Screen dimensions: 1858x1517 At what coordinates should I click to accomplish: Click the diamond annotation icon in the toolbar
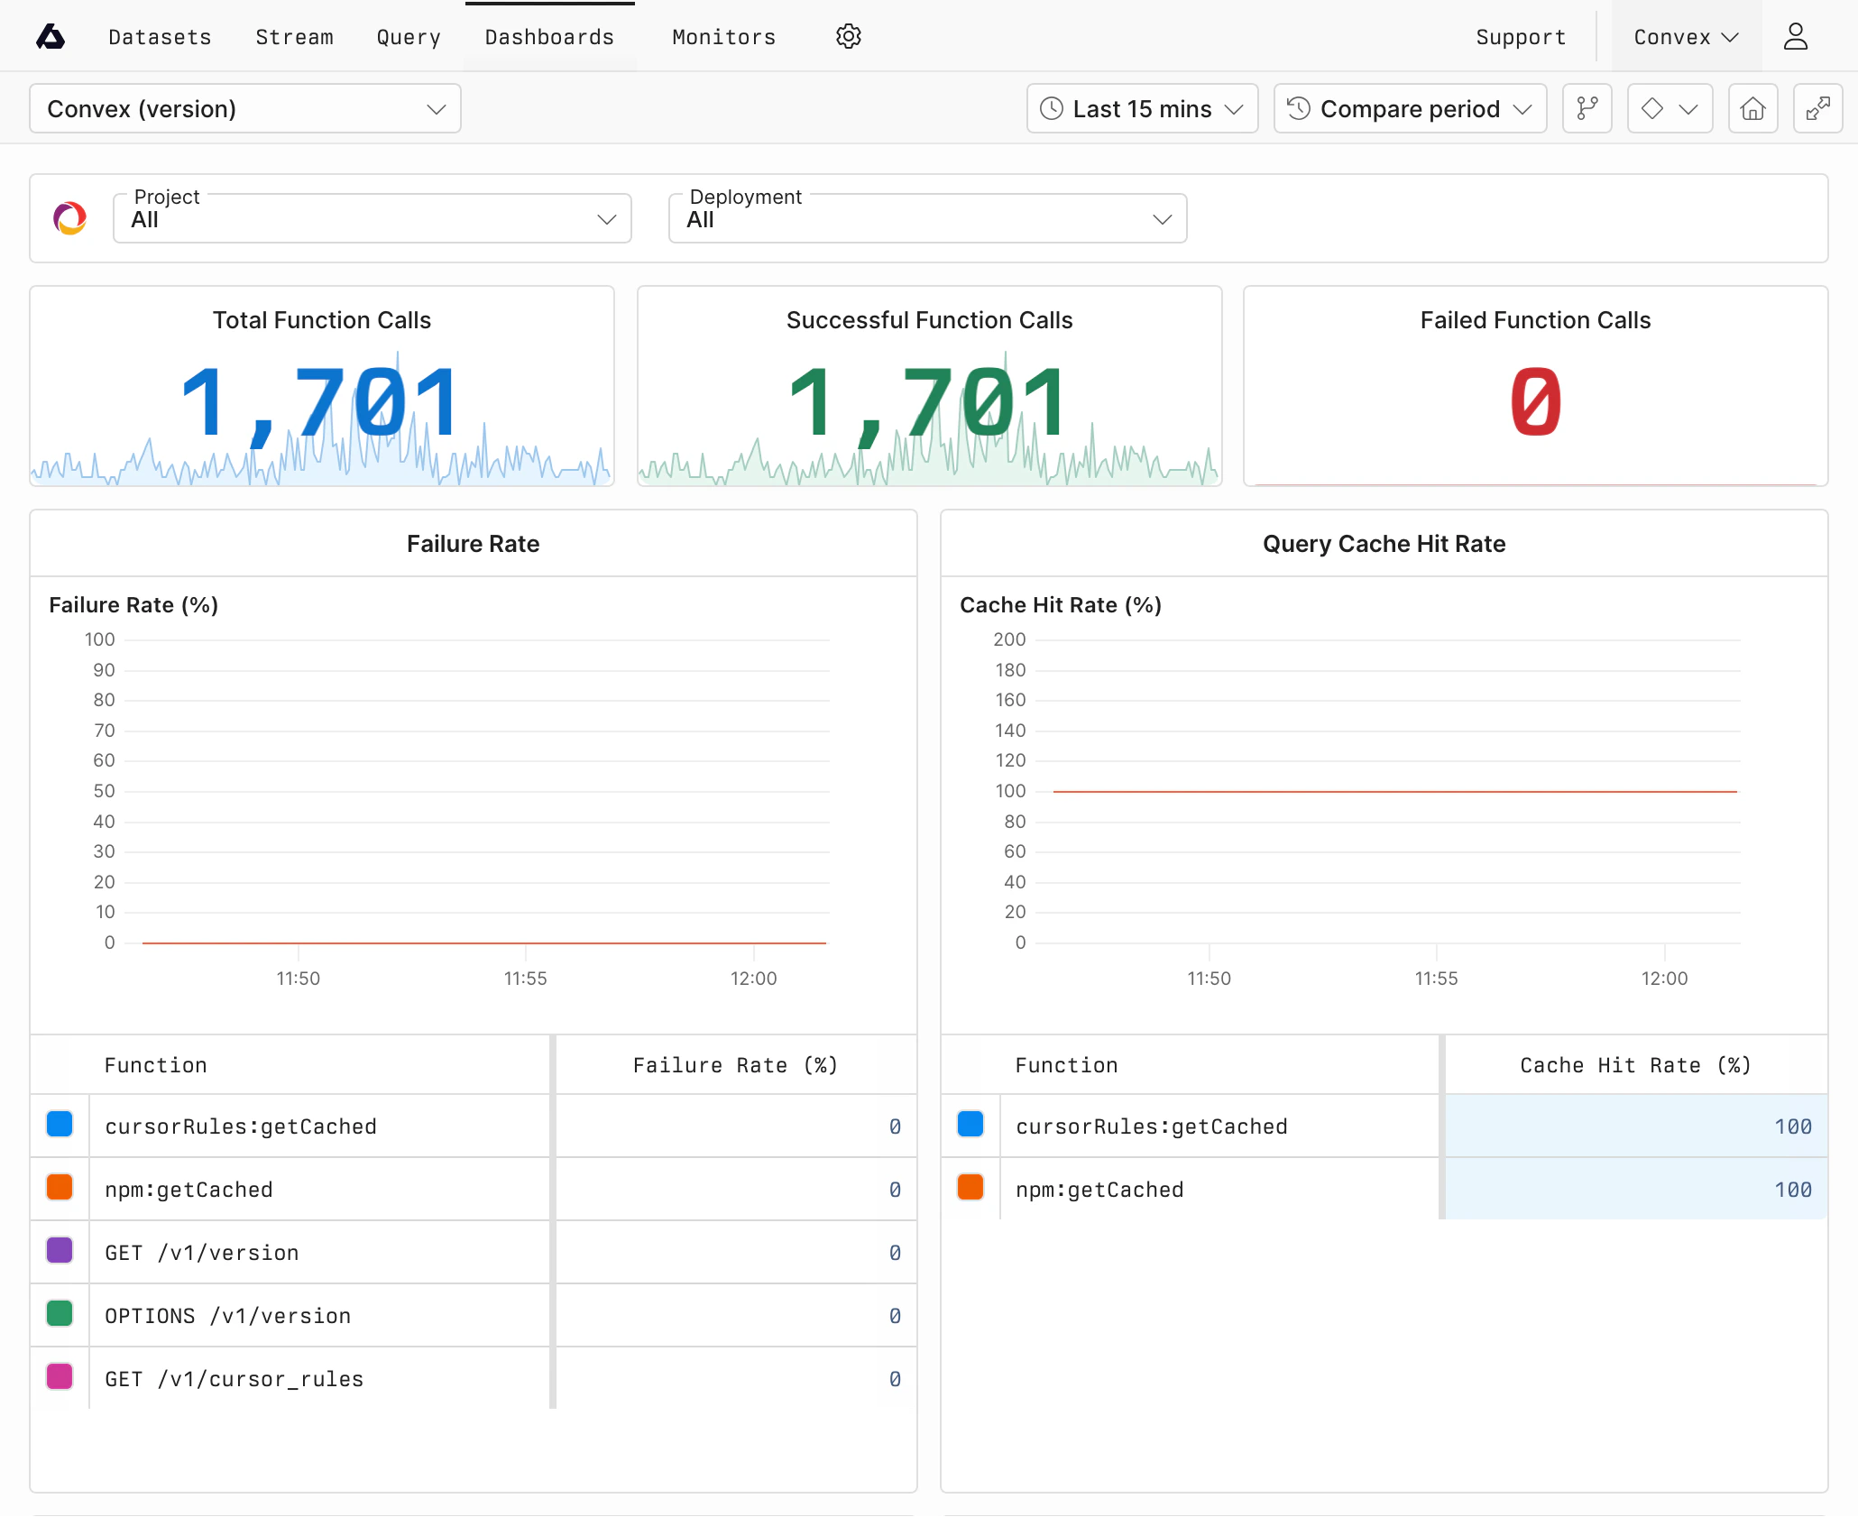tap(1652, 108)
